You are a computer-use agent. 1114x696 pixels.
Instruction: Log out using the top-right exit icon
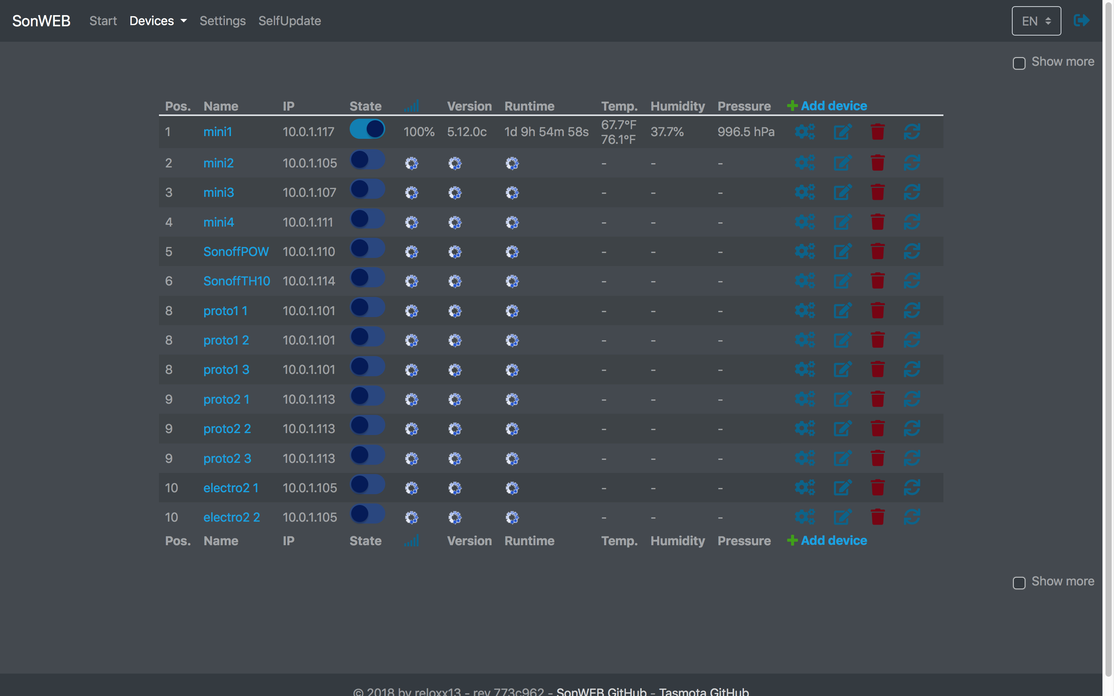pos(1082,20)
